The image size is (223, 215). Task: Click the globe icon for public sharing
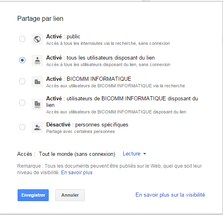coord(37,39)
